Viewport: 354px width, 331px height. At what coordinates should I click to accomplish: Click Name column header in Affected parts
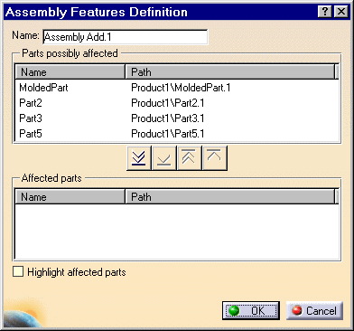(70, 197)
